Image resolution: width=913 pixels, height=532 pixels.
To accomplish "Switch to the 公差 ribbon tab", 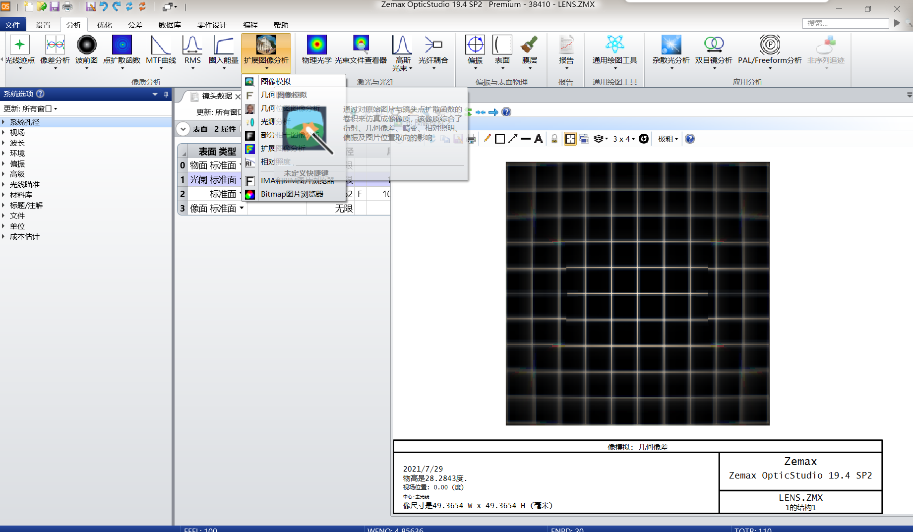I will tap(135, 25).
